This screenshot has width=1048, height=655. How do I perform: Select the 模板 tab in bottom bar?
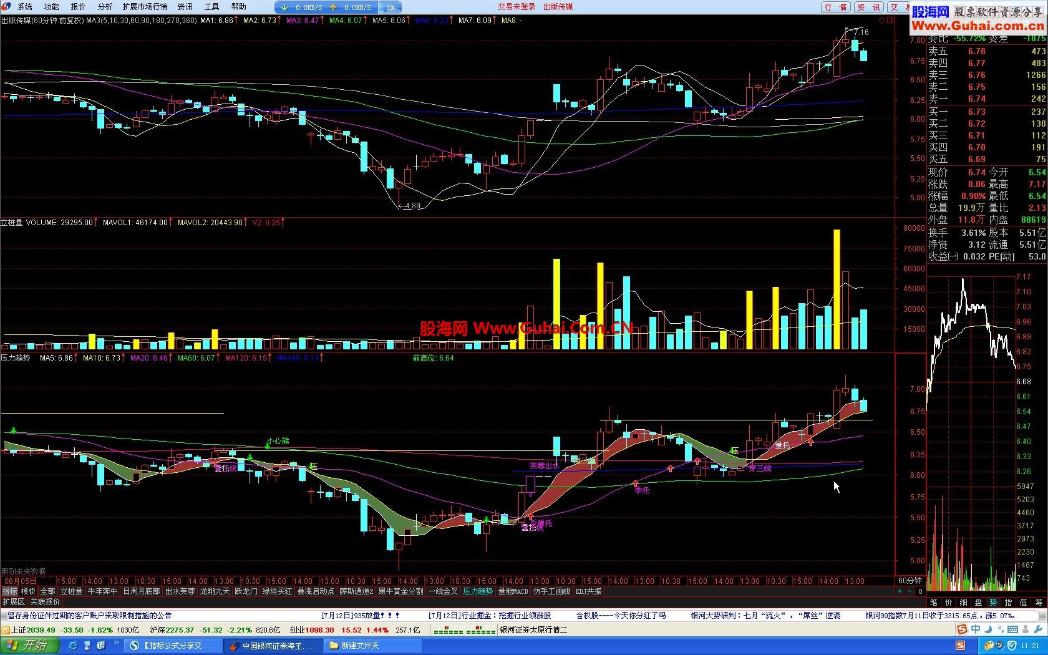point(28,591)
